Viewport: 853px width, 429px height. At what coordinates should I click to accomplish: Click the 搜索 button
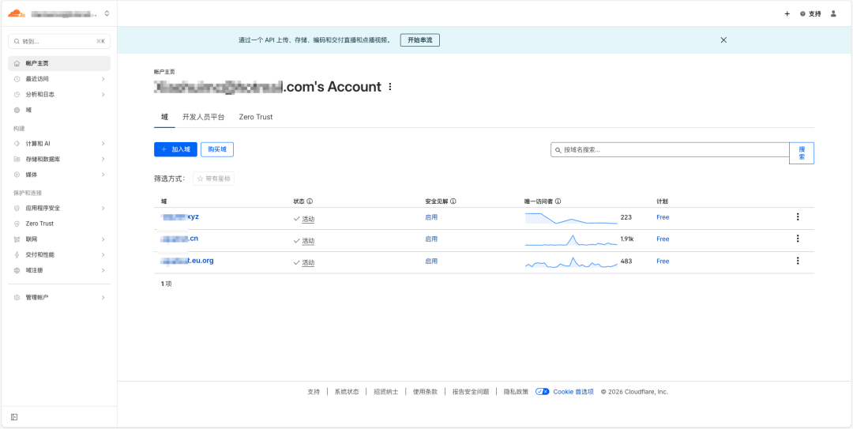[x=802, y=153]
